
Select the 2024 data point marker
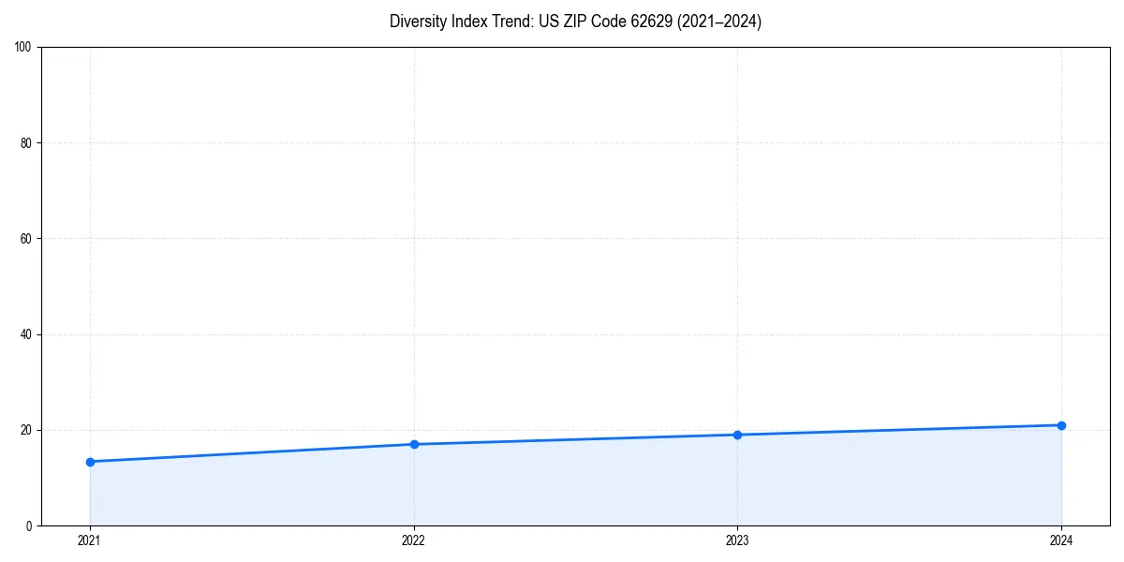click(1061, 424)
